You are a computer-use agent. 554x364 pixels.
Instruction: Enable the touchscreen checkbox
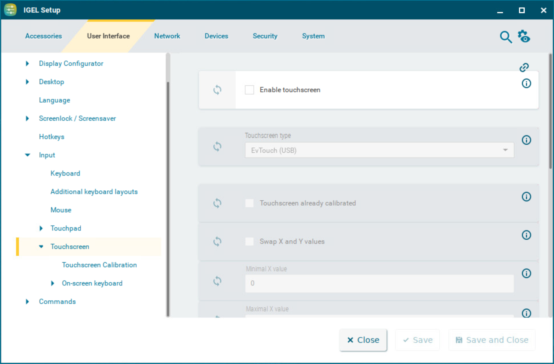[x=249, y=90]
